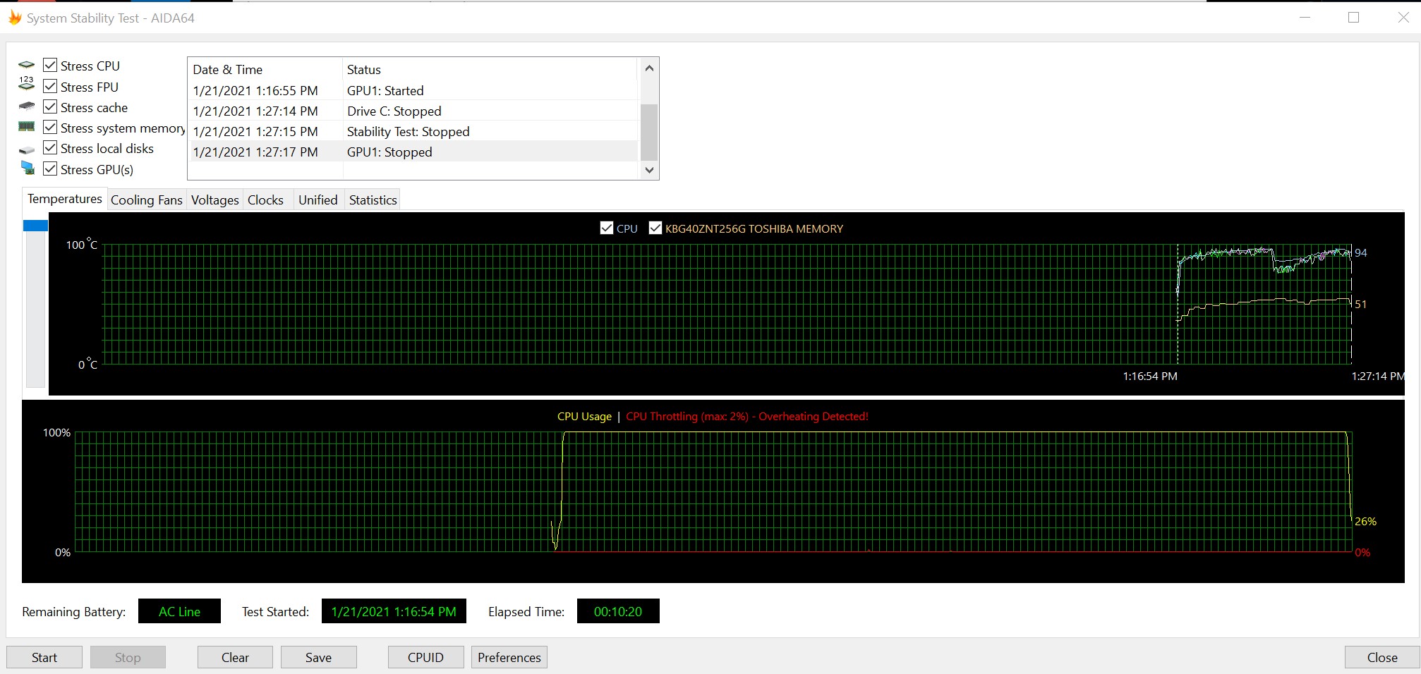1421x674 pixels.
Task: Click the CPU chip icon beside Stress CPU
Action: tap(26, 65)
